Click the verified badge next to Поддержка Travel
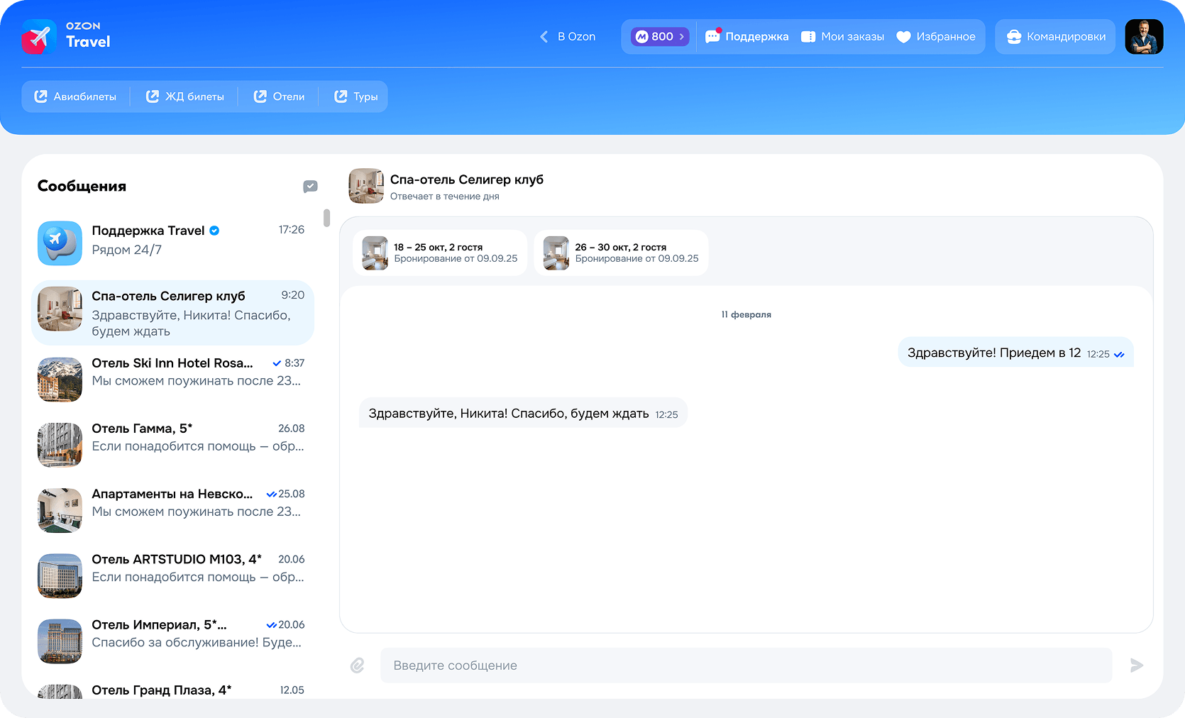1185x718 pixels. pos(214,231)
